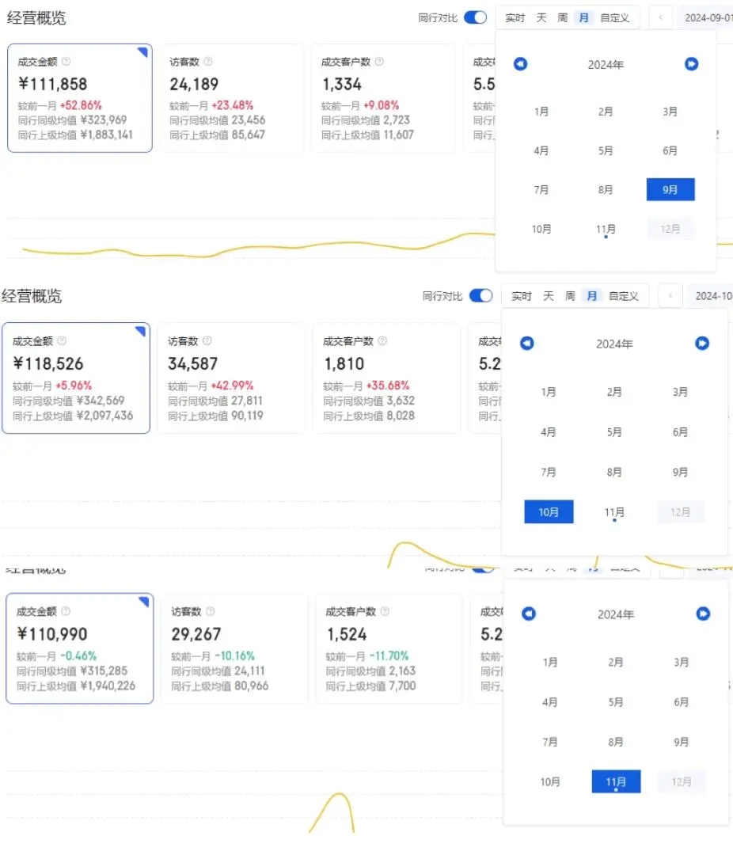Select the 访客数 card showing 34,587
The height and width of the screenshot is (855, 733).
(x=231, y=378)
